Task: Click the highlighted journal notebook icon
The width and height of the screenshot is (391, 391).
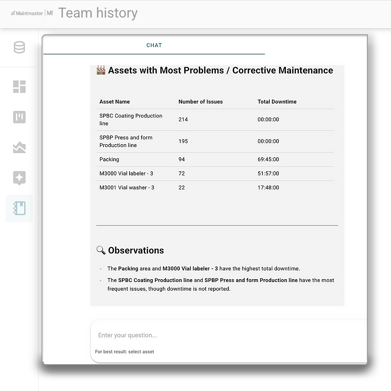Action: 19,208
